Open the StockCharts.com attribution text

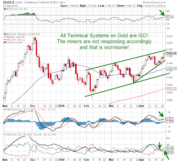(x=155, y=3)
